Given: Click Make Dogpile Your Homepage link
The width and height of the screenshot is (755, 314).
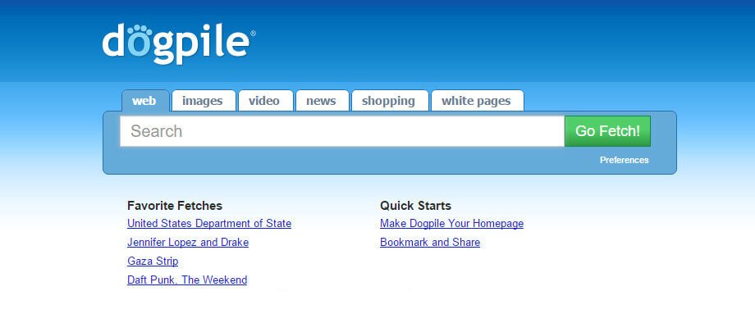Looking at the screenshot, I should point(451,224).
